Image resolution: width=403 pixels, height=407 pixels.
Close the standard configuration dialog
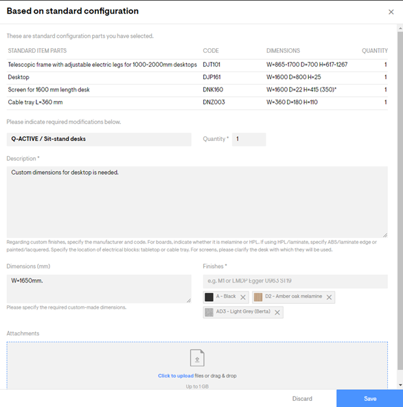click(x=391, y=12)
